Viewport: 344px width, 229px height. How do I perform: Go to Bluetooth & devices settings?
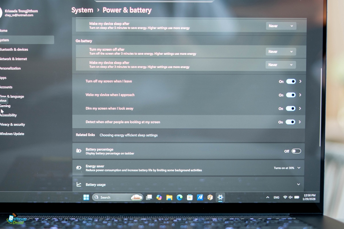click(x=14, y=50)
